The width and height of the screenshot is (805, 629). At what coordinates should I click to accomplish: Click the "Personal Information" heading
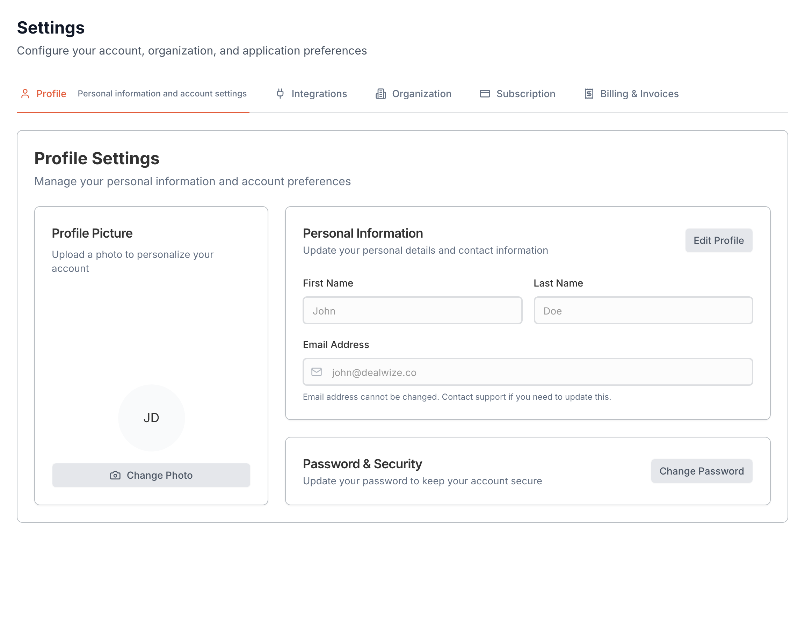[363, 233]
